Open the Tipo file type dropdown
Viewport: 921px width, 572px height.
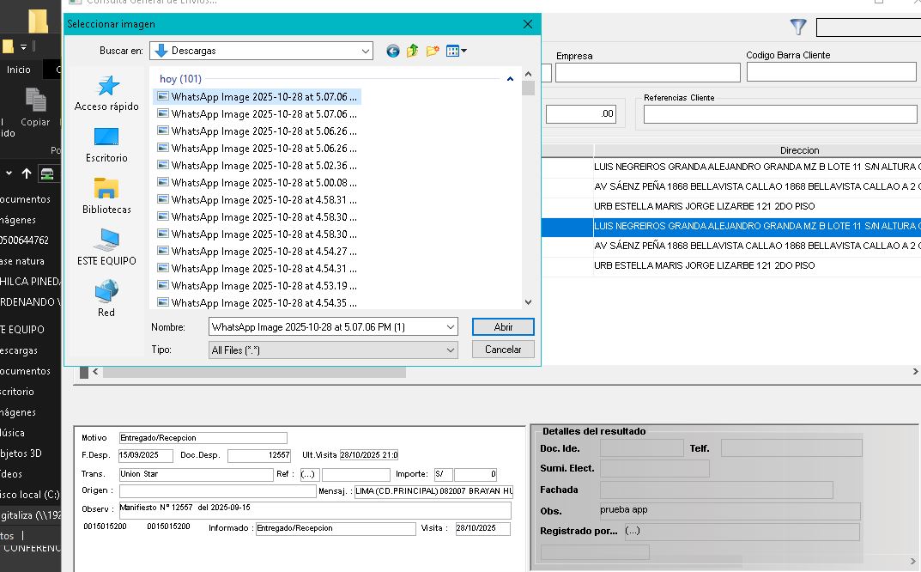[451, 350]
